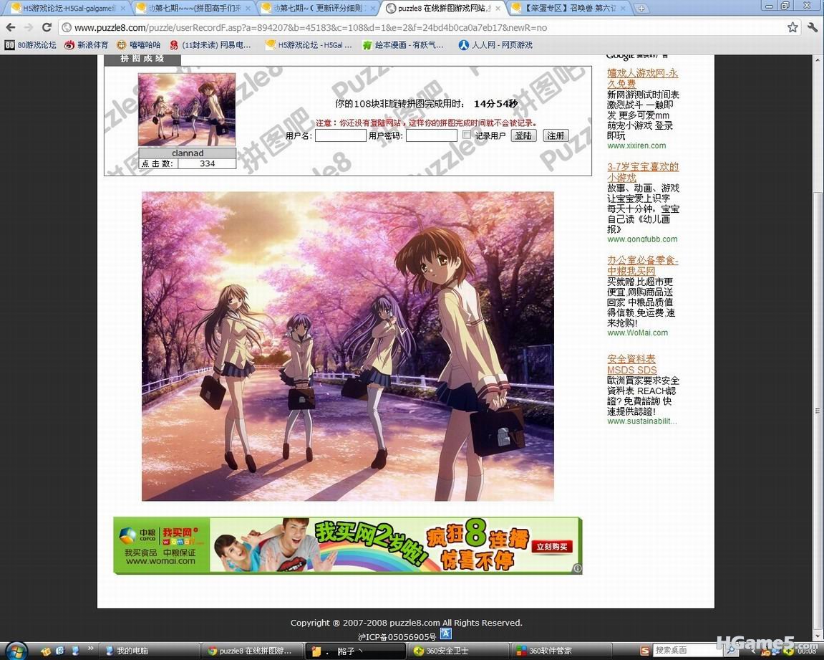Click the icon beside 沪ICP备05056905号

click(445, 634)
